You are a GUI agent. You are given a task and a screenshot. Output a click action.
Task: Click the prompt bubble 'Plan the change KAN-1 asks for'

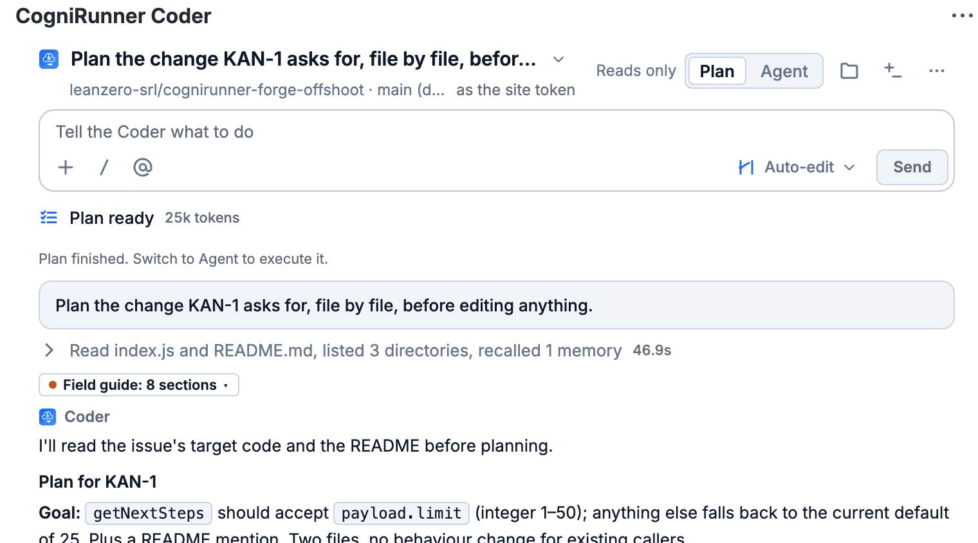pos(496,305)
